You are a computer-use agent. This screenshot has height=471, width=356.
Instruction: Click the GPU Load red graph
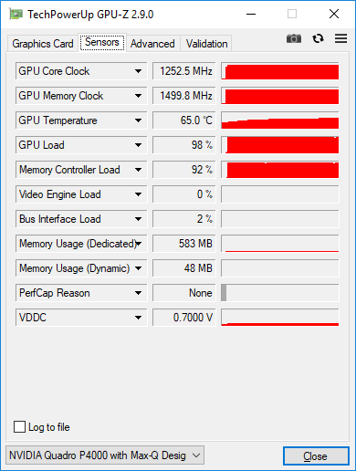(280, 145)
